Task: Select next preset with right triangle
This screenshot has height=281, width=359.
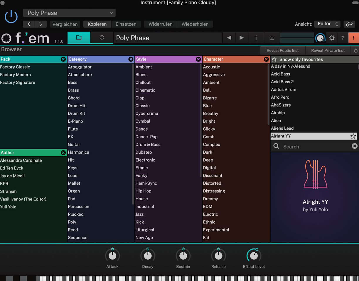Action: coord(242,38)
